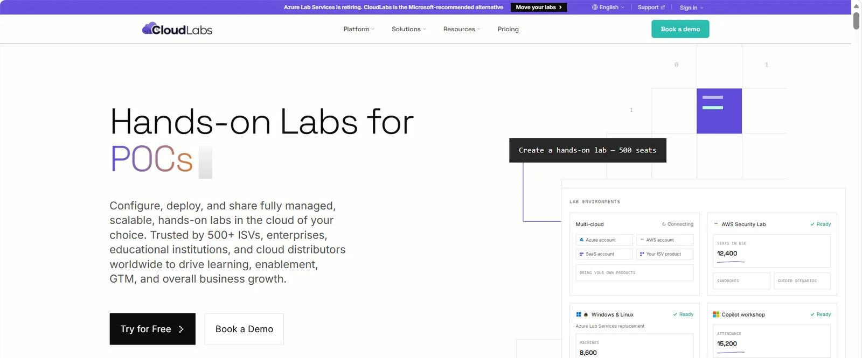Click the Lab Environments heading
862x358 pixels.
pos(595,202)
